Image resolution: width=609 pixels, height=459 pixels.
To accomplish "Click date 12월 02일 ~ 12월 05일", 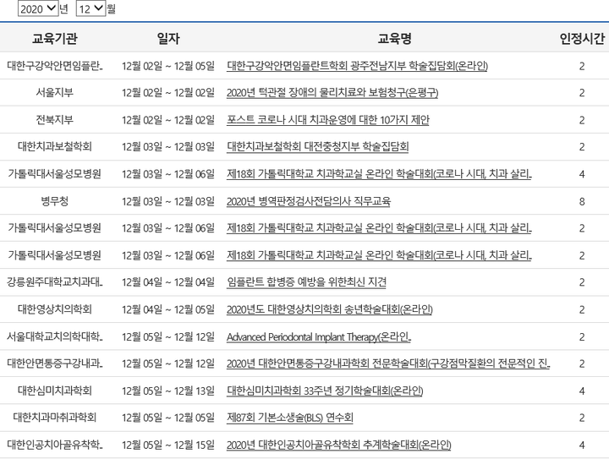I will (x=168, y=66).
